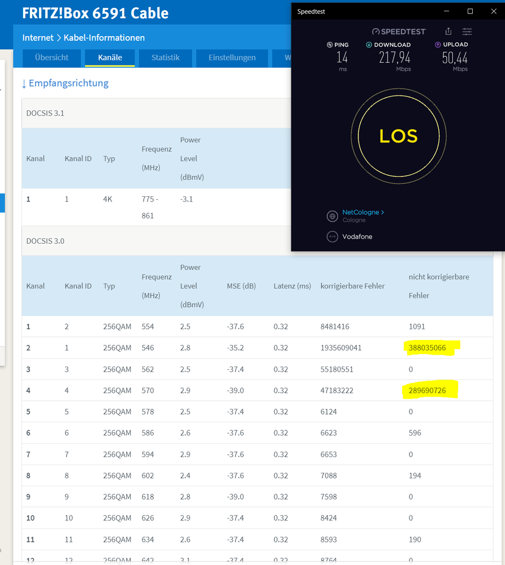
Task: Click the Speedtest gauge logo
Action: pos(375,32)
